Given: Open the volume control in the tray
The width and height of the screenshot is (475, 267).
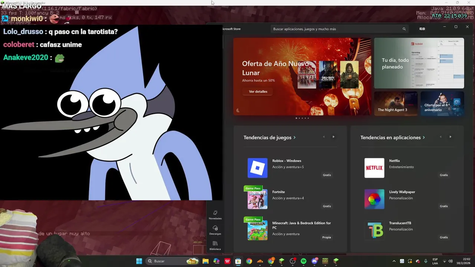Looking at the screenshot, I should point(451,261).
